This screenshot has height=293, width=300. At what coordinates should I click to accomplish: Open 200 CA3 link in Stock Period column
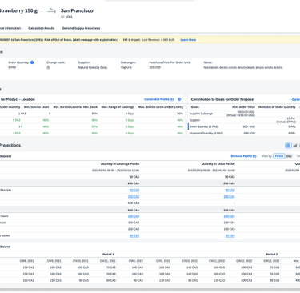point(229,196)
